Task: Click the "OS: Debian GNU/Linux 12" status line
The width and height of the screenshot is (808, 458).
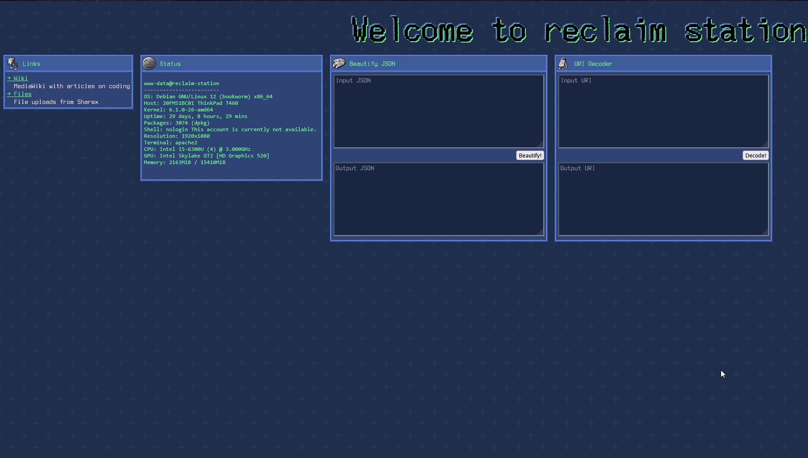Action: (x=208, y=97)
